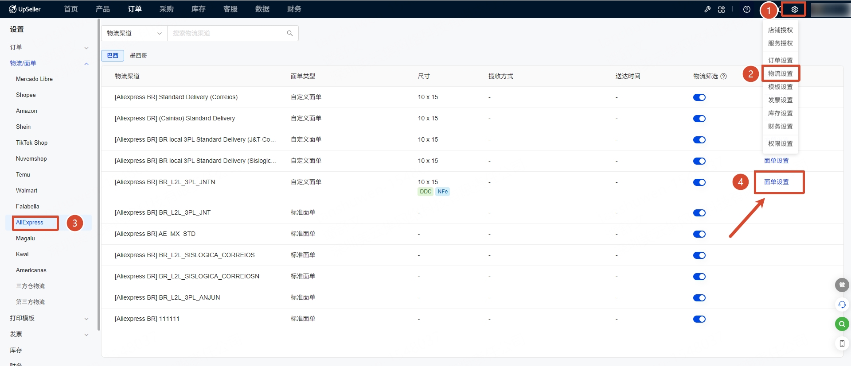Toggle filter for Sislogic local 3PL row
Image resolution: width=851 pixels, height=366 pixels.
click(699, 161)
